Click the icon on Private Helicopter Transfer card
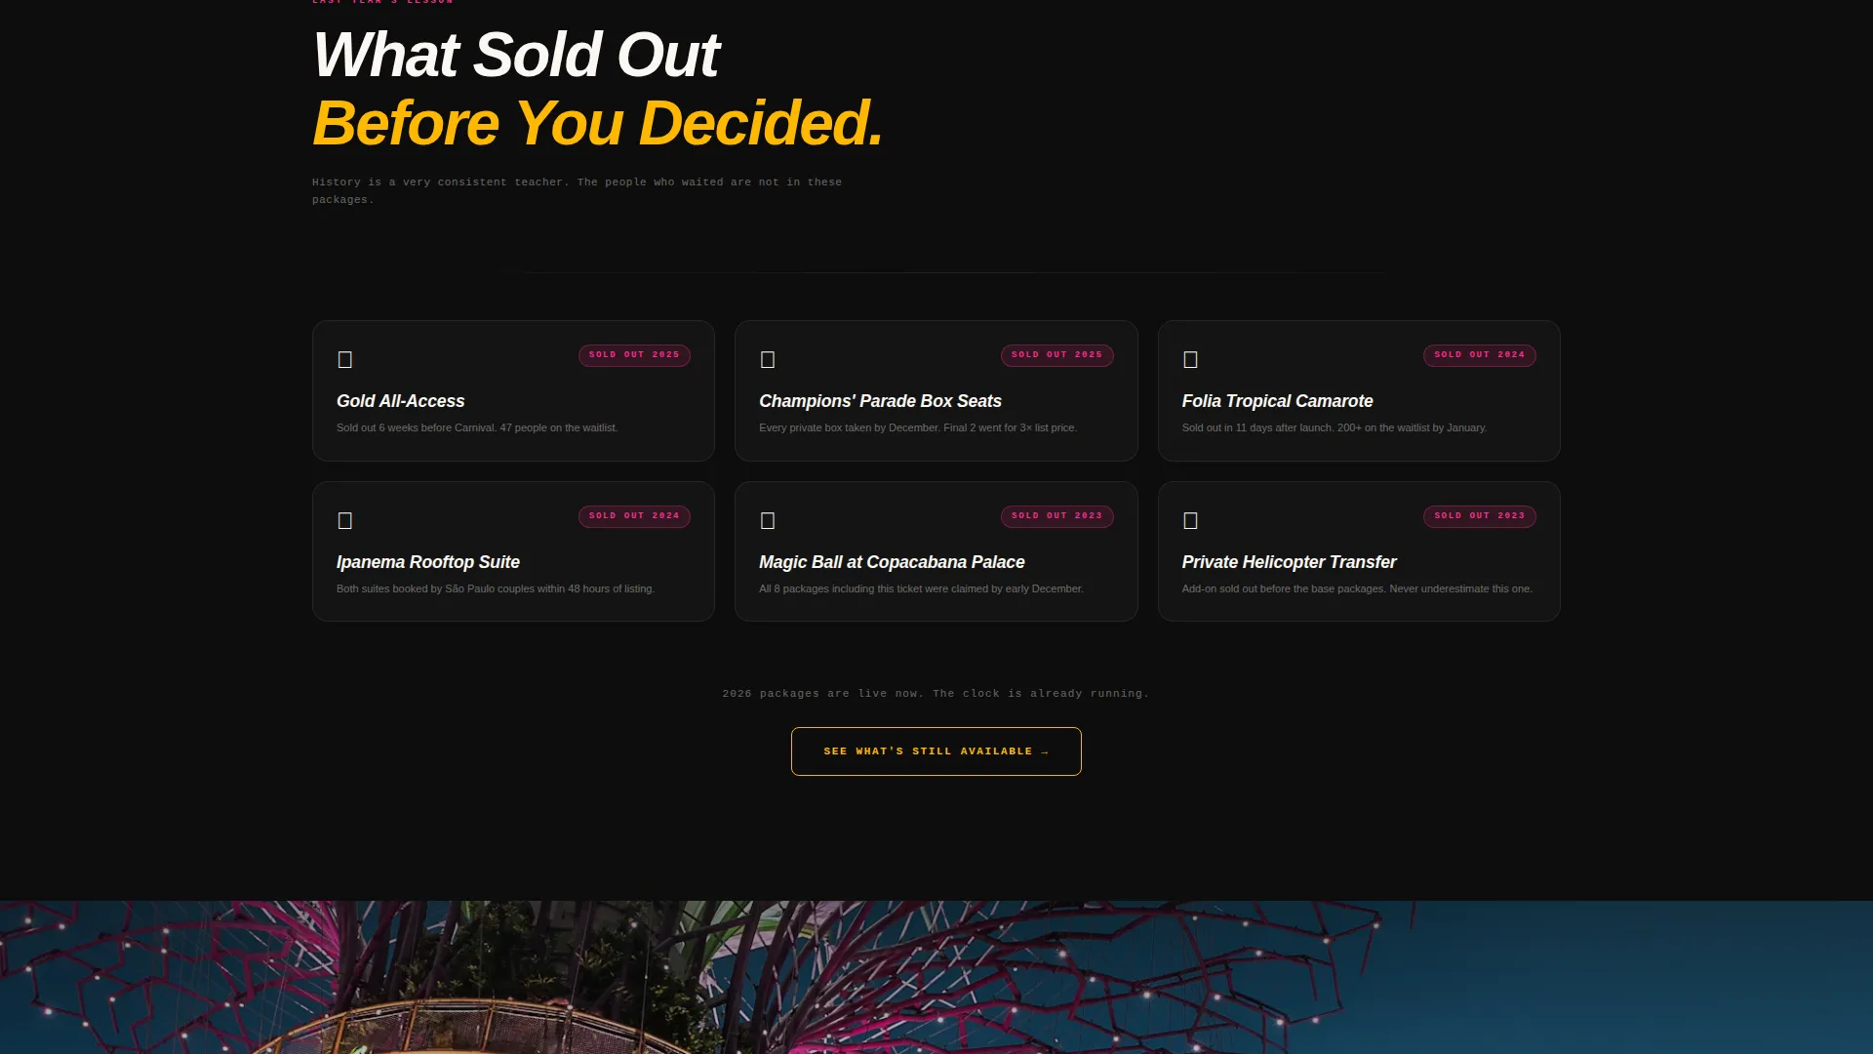This screenshot has width=1873, height=1054. [1190, 521]
